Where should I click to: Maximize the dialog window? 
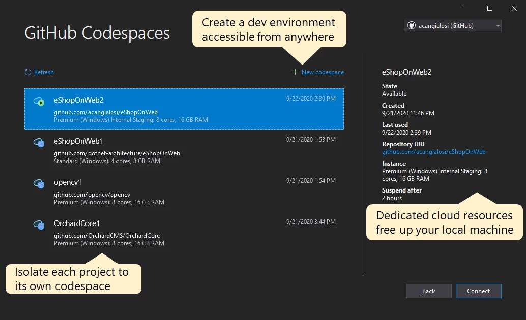point(490,8)
